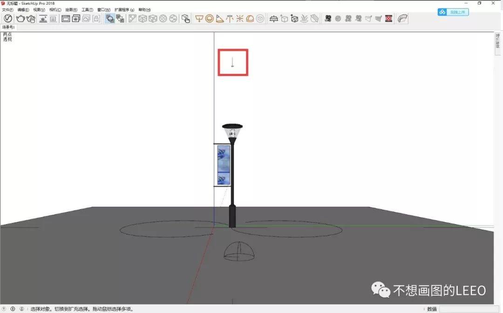This screenshot has width=503, height=313.
Task: Open the 相机(C) menu
Action: [x=55, y=10]
